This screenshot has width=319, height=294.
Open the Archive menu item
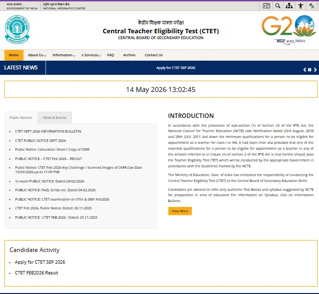click(x=129, y=55)
